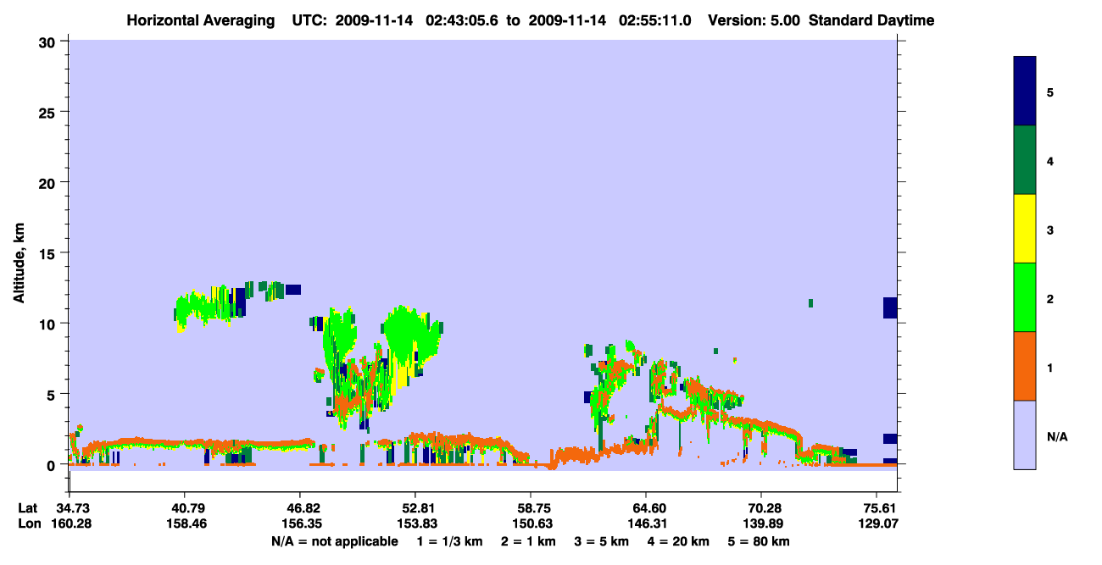Click colorbar label '1'
Screen dimensions: 1102x565
(x=1050, y=367)
